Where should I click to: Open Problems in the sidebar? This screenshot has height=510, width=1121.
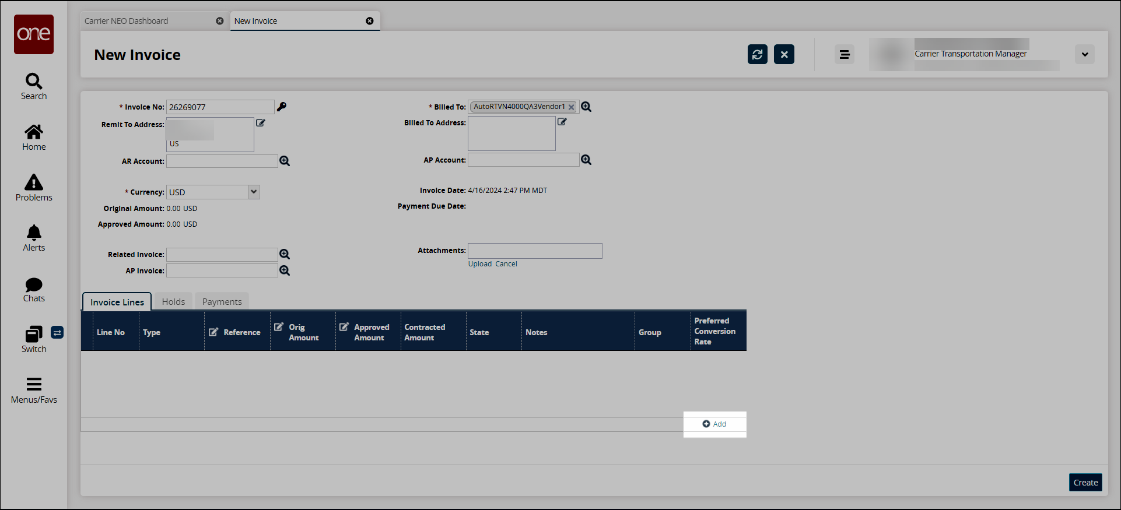(34, 188)
